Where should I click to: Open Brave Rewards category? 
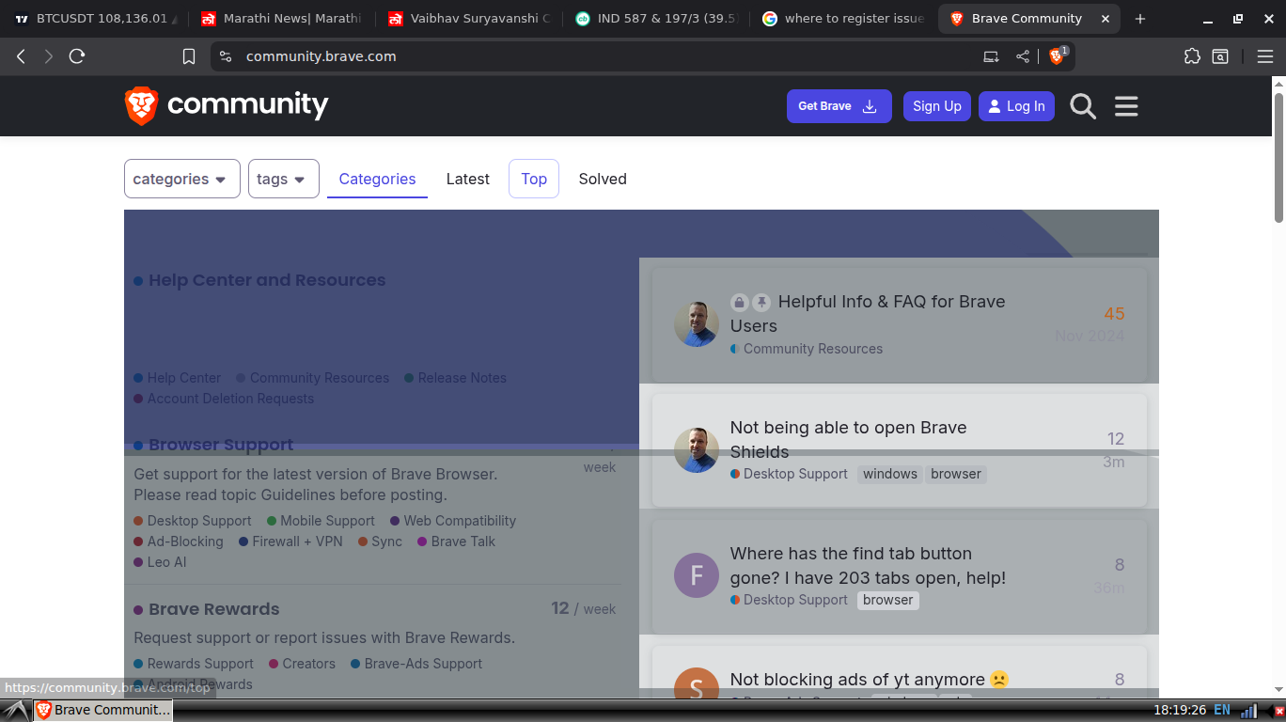(x=213, y=609)
